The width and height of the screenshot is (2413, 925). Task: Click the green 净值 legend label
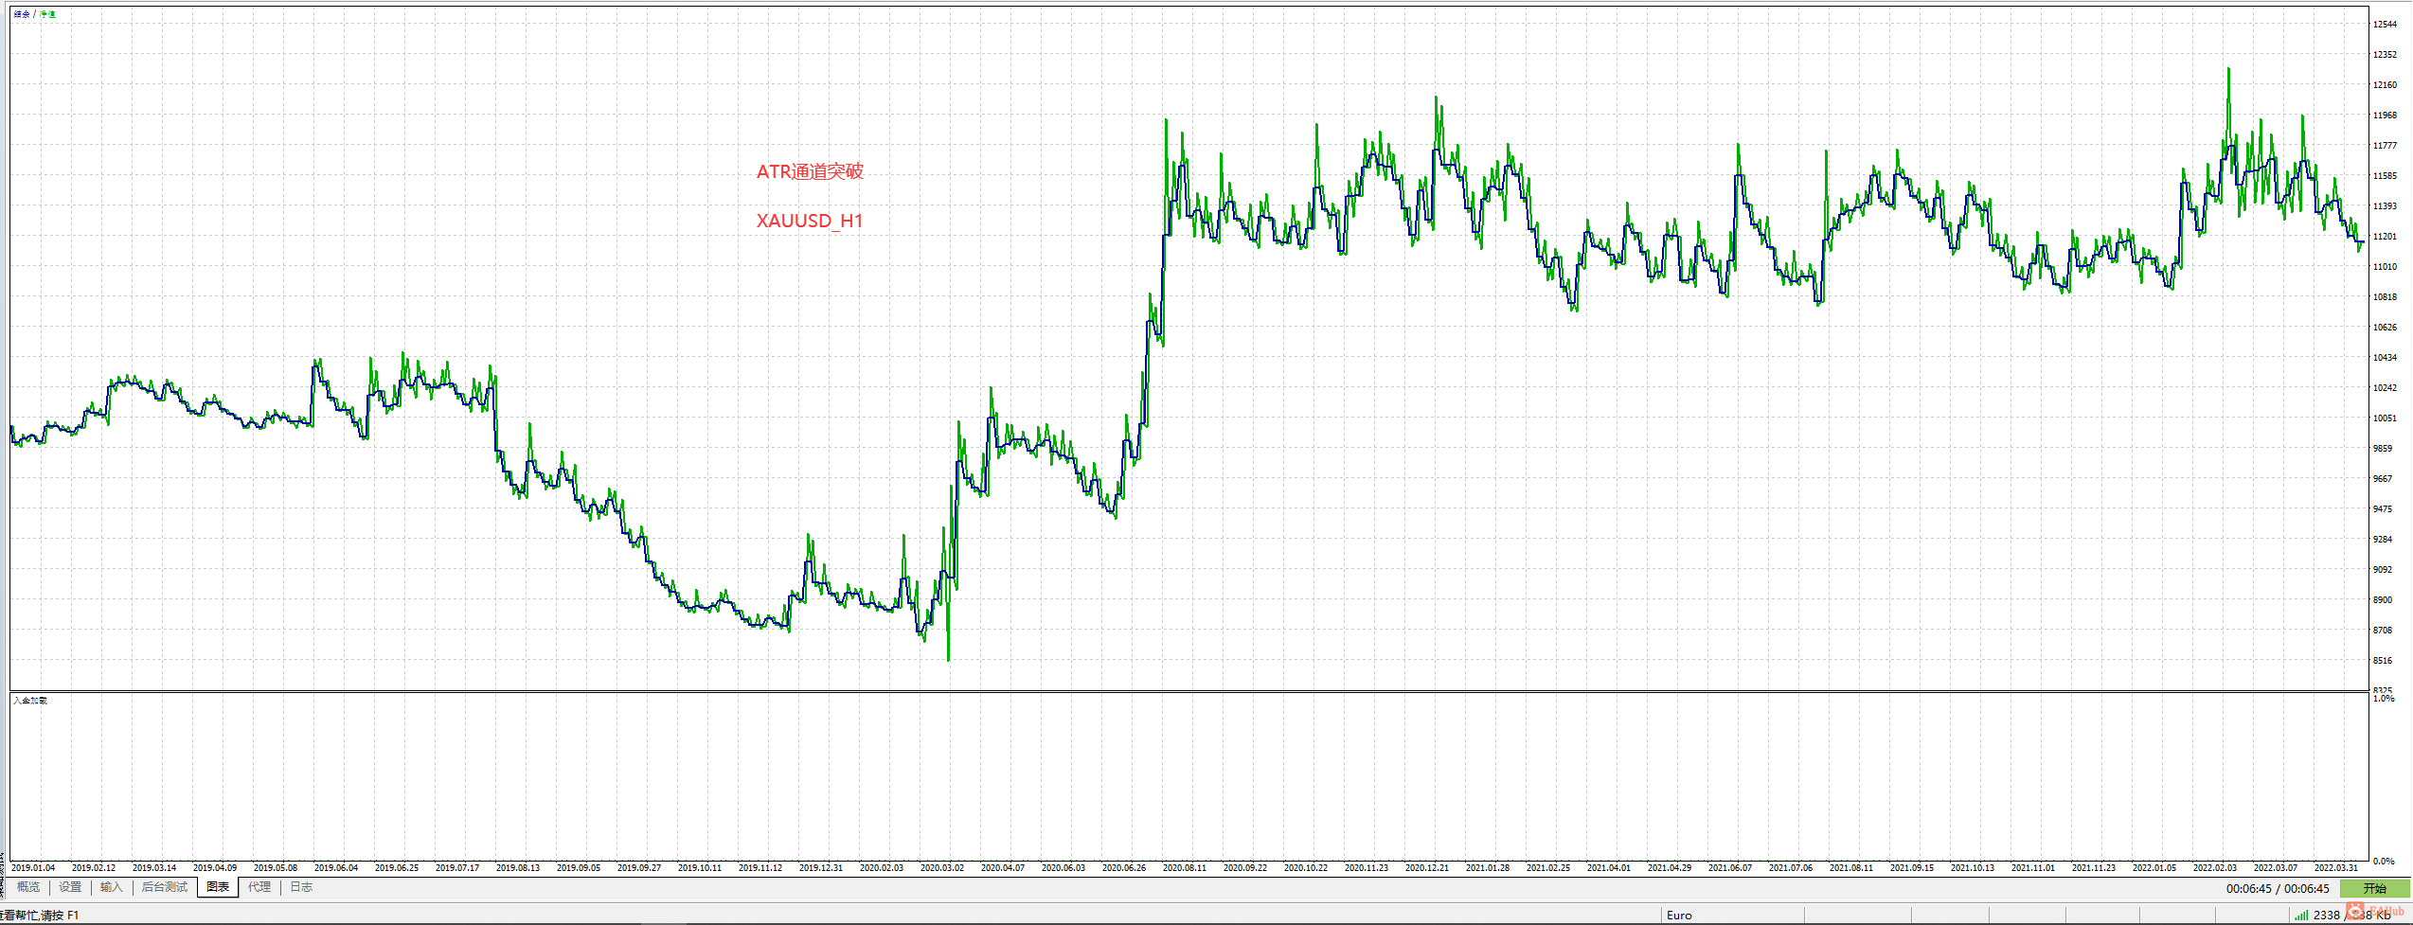(48, 14)
